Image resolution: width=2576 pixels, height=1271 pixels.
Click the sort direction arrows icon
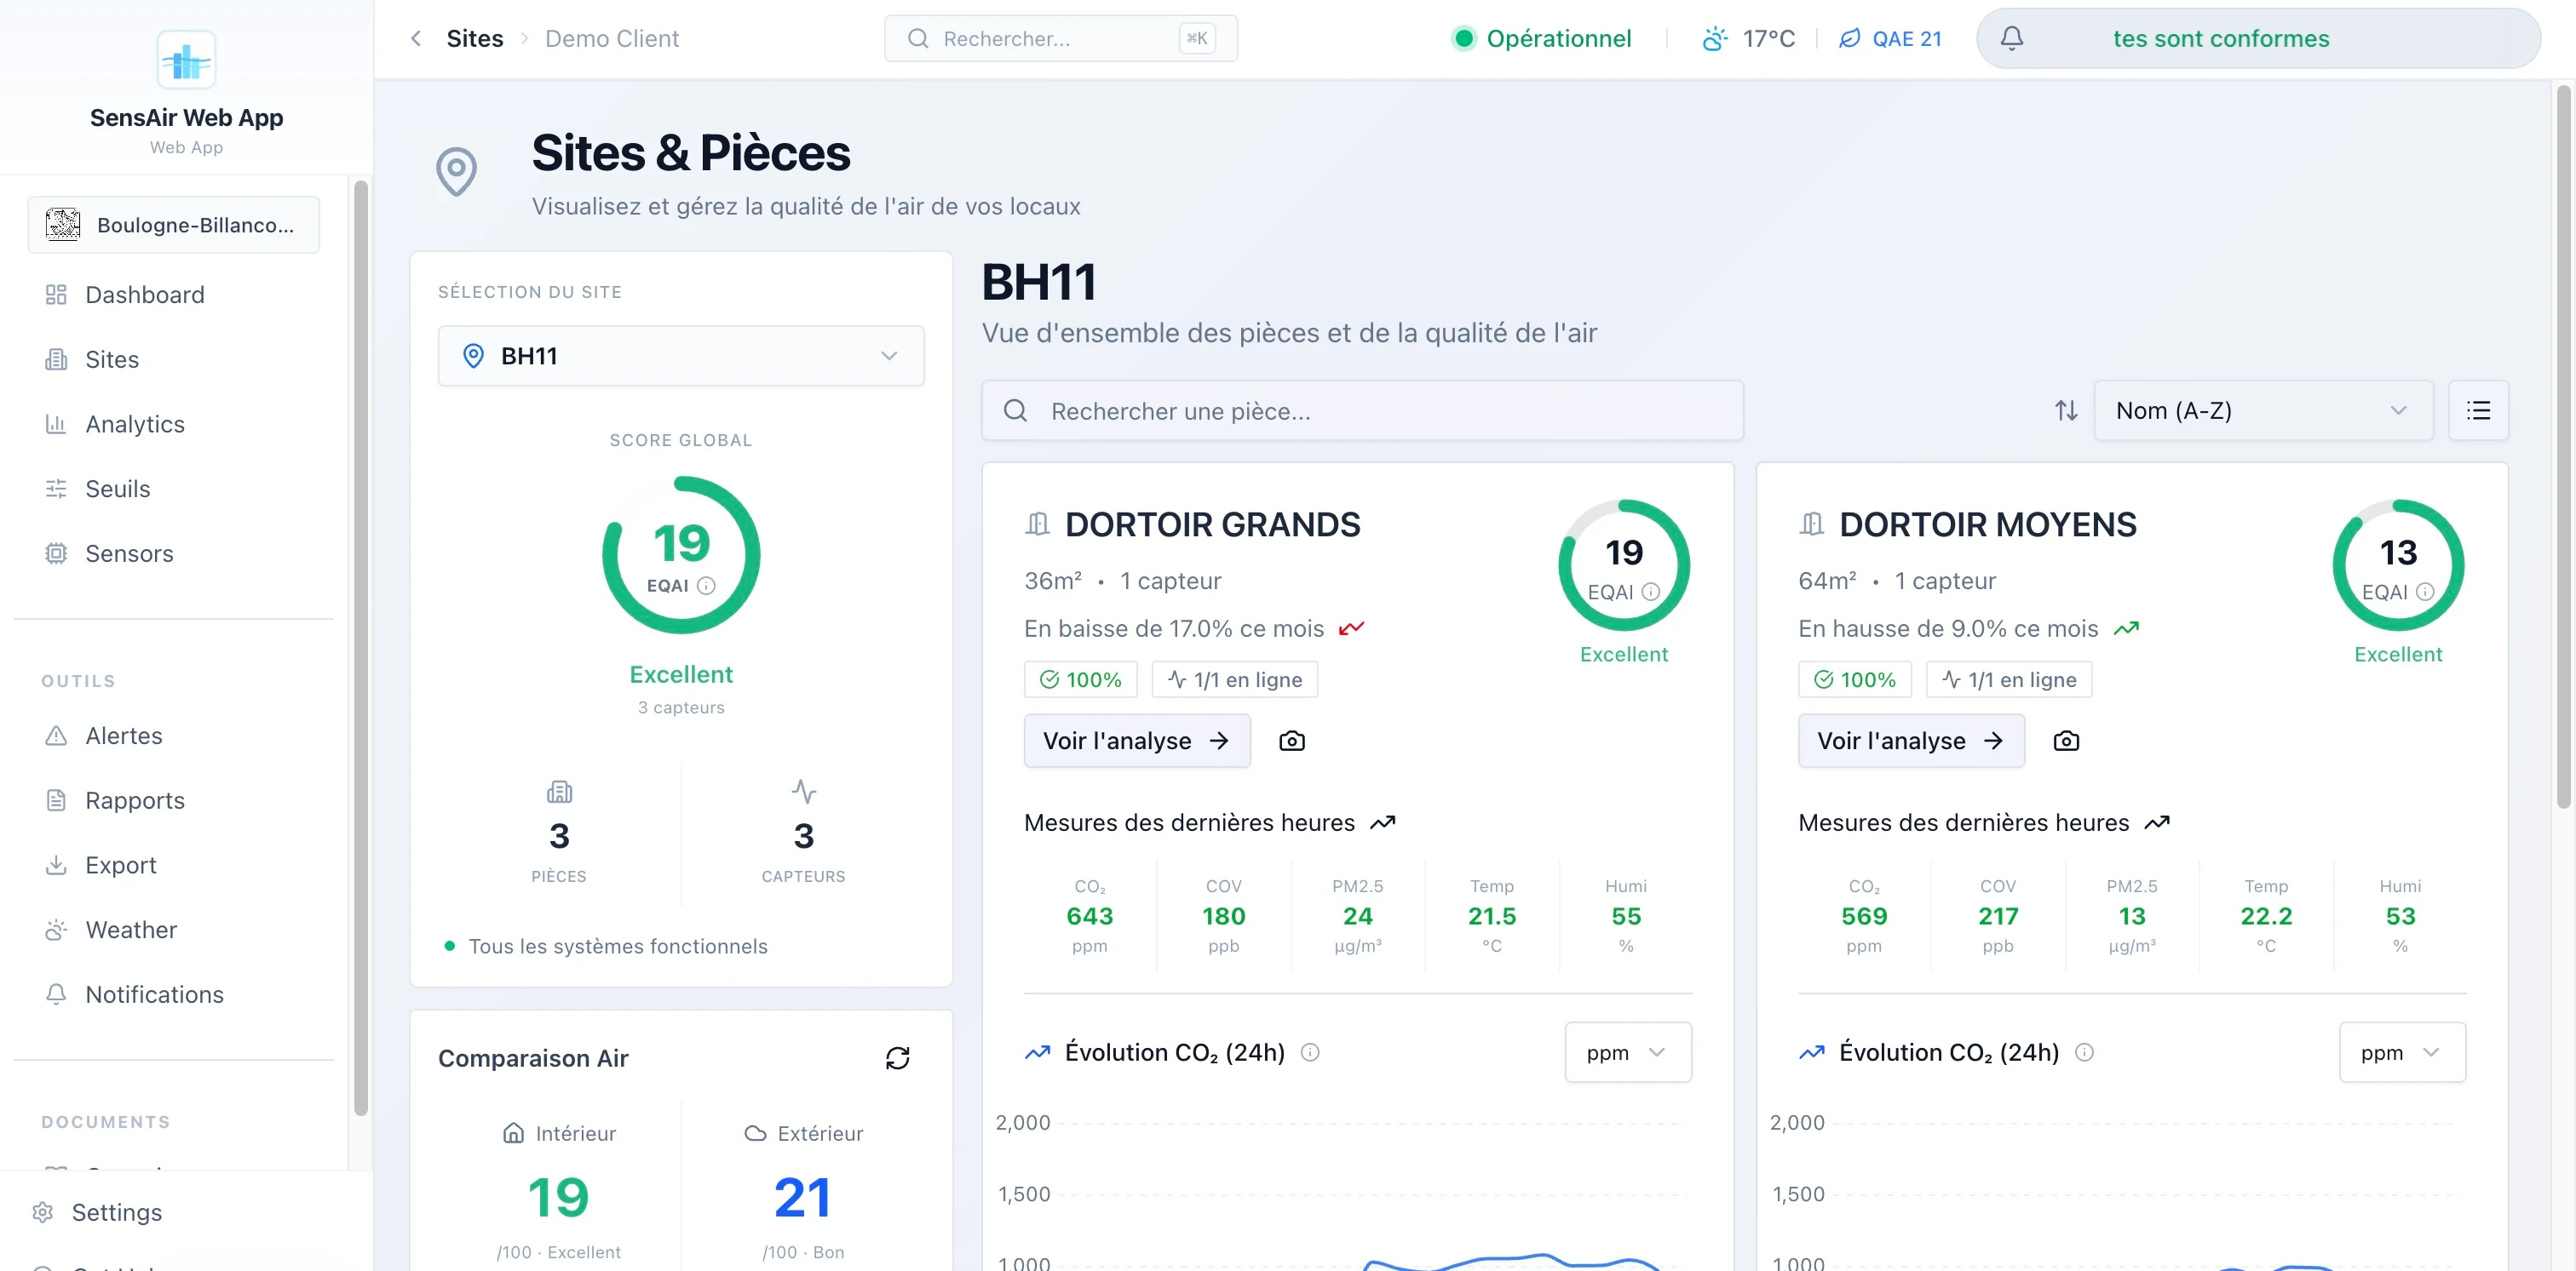pos(2066,410)
